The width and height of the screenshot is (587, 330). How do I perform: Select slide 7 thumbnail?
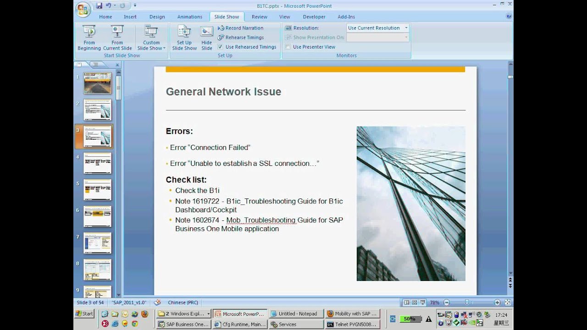pos(97,242)
